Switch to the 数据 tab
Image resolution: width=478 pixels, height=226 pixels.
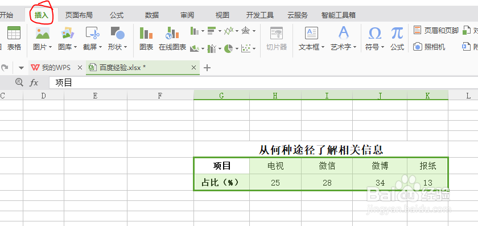tap(152, 15)
